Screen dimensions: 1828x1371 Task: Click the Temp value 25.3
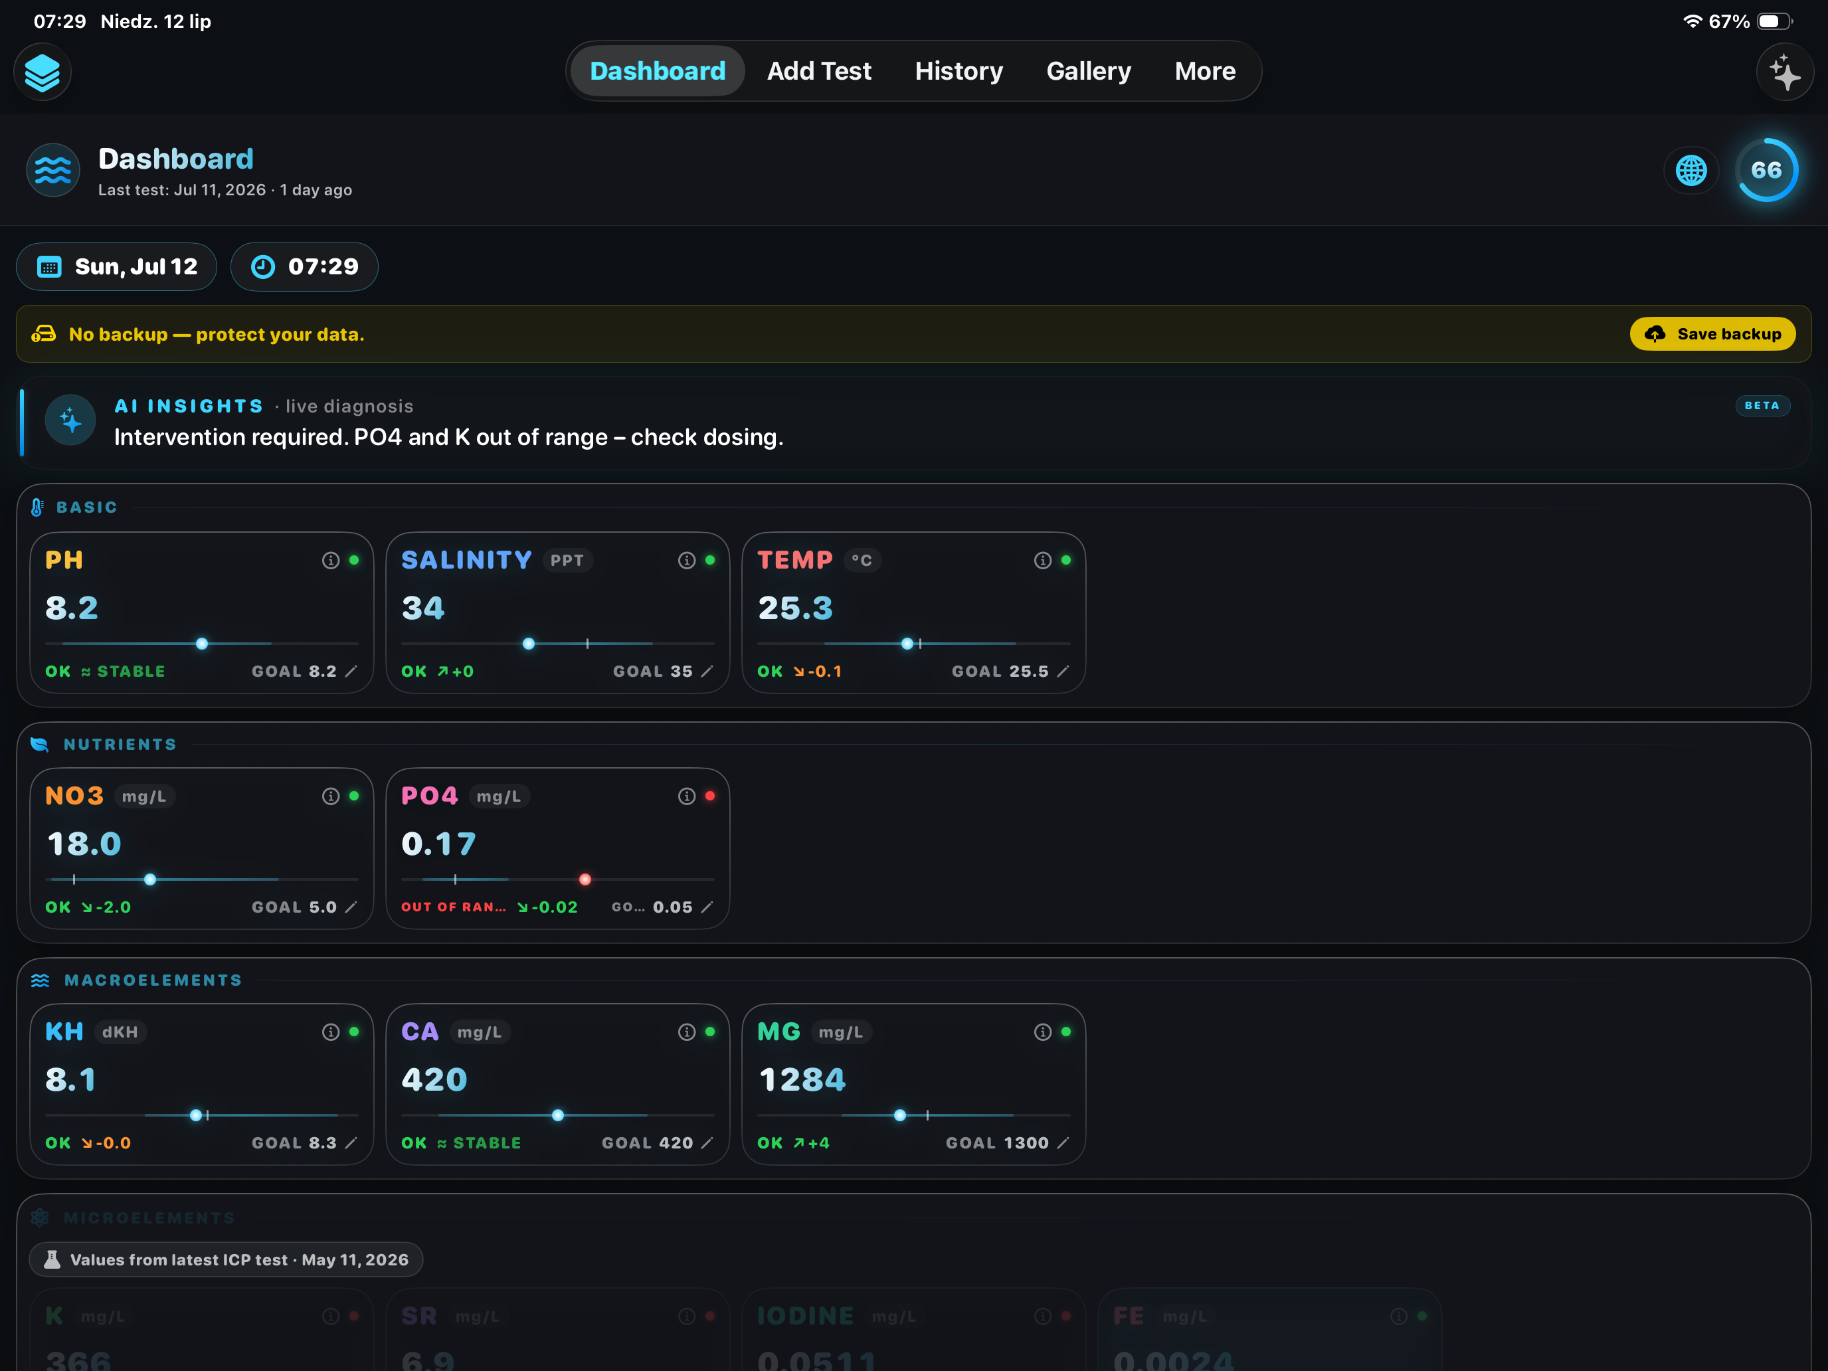(795, 608)
